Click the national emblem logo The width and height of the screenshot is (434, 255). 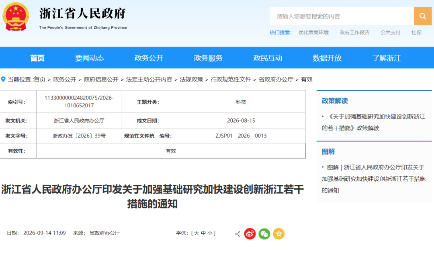click(16, 16)
